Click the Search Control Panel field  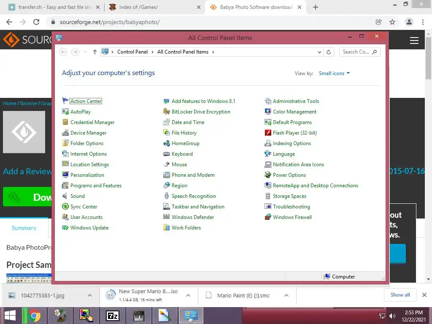359,52
